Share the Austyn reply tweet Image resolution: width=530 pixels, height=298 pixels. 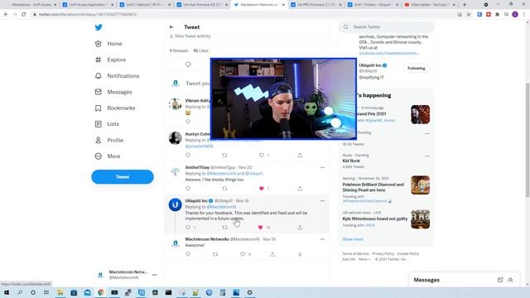[x=300, y=155]
